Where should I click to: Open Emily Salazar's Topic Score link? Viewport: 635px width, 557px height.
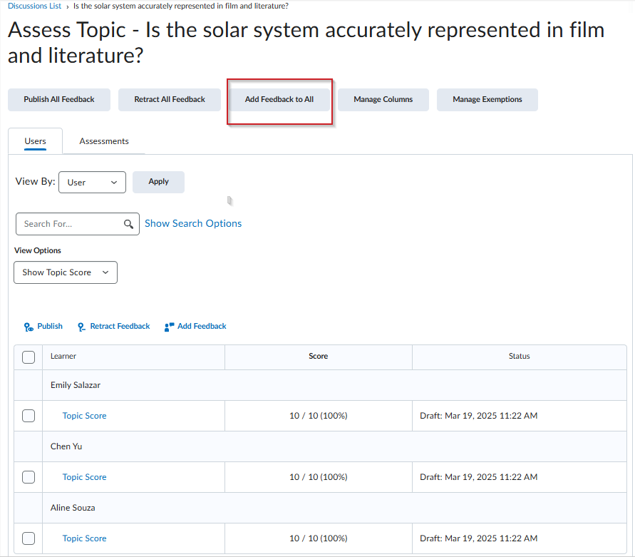[84, 416]
